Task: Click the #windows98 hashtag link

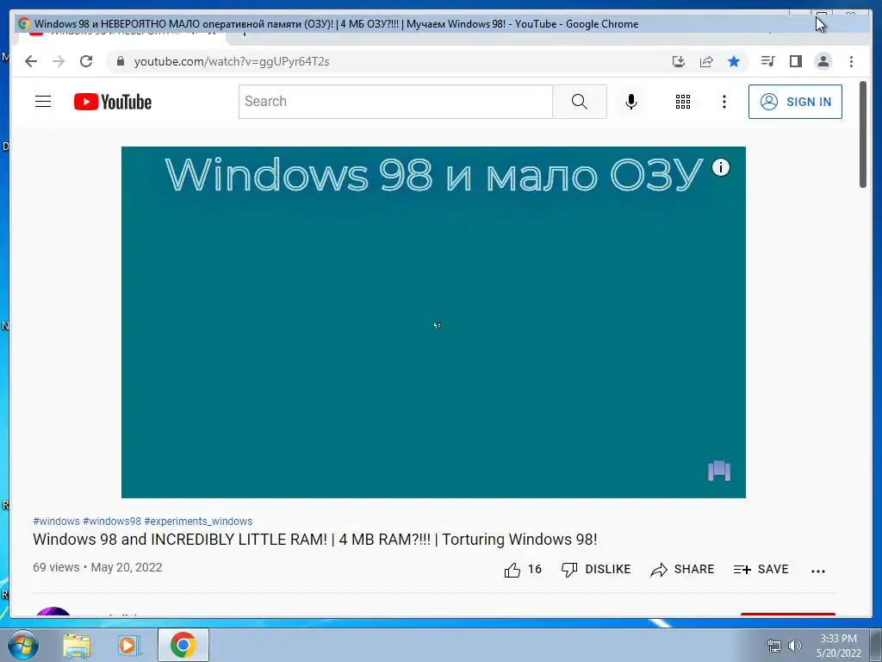Action: click(x=112, y=521)
